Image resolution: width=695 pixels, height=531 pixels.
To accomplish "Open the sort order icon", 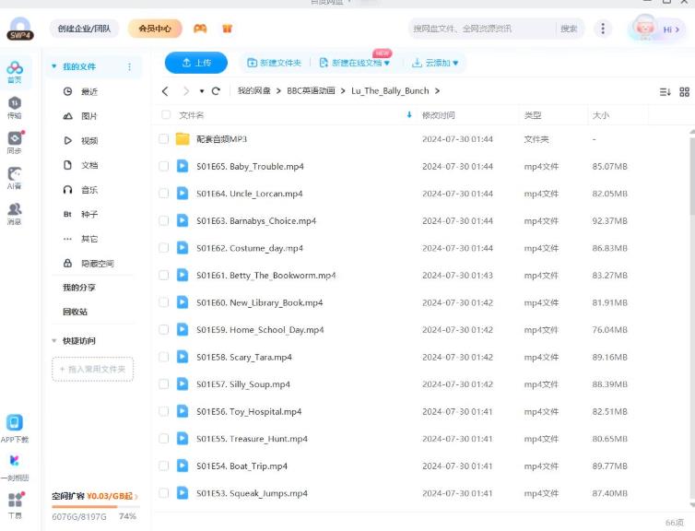I will [665, 92].
